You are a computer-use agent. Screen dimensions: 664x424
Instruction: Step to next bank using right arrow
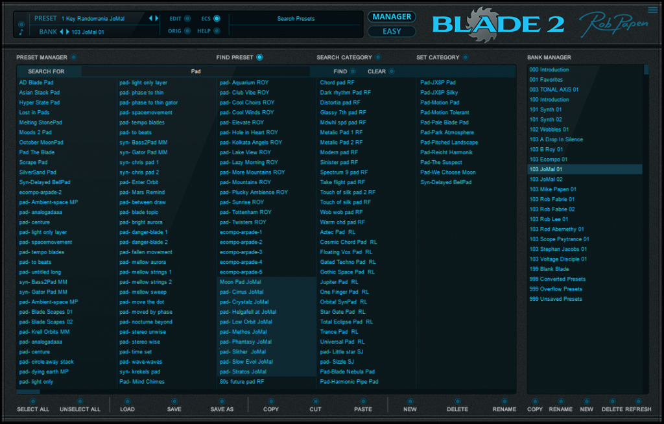pyautogui.click(x=67, y=32)
